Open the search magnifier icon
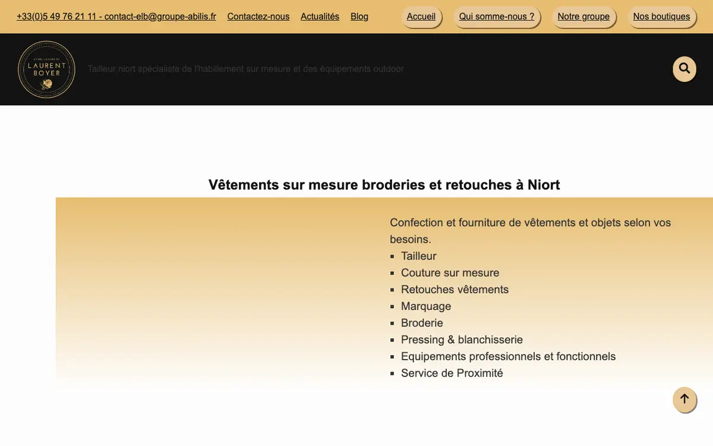Screen dimensions: 713x446 (x=684, y=68)
